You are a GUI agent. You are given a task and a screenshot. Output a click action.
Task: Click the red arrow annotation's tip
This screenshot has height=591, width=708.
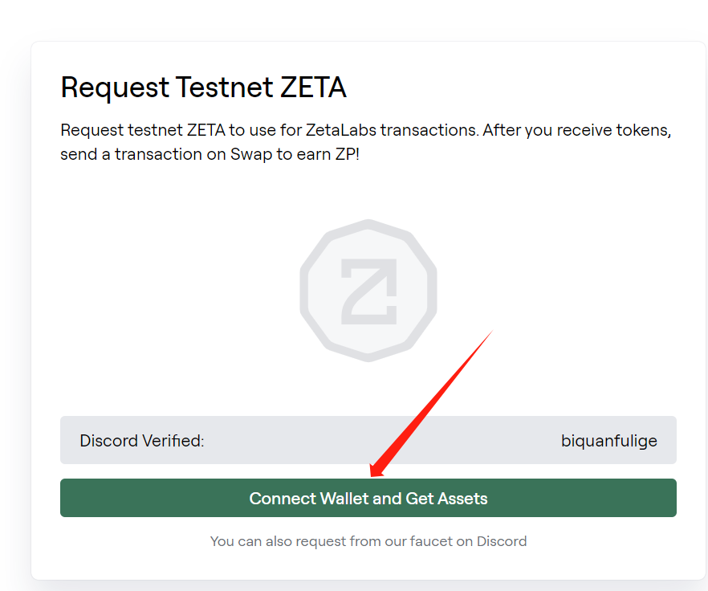point(372,474)
